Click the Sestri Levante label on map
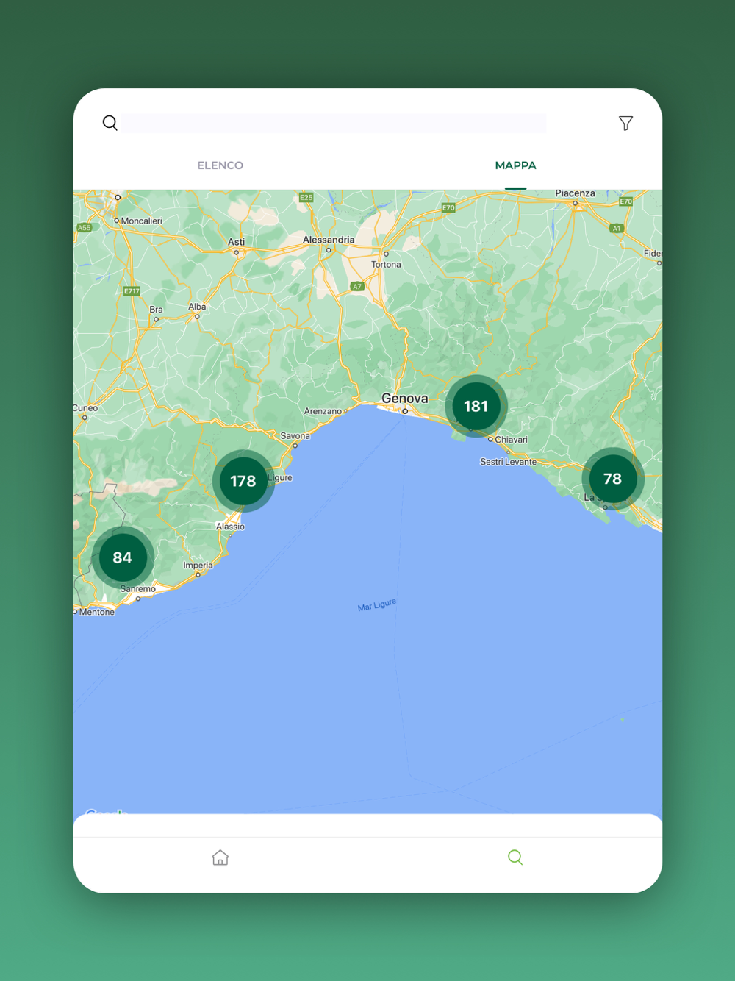735x981 pixels. (x=508, y=462)
